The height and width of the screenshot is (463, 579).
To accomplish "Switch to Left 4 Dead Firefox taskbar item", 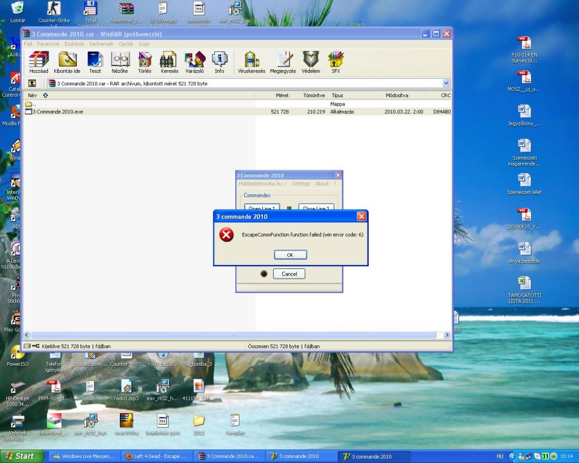I will 157,456.
